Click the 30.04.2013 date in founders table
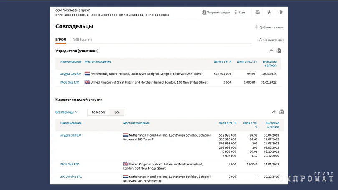This screenshot has width=338, height=190. tap(269, 74)
